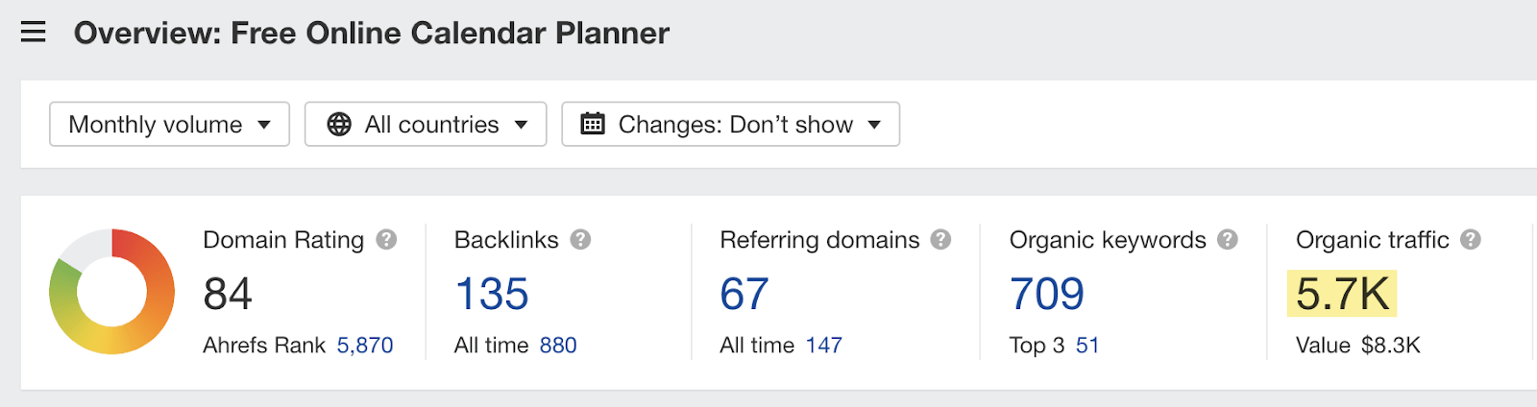
Task: Click the Domain Rating donut chart
Action: pos(112,292)
